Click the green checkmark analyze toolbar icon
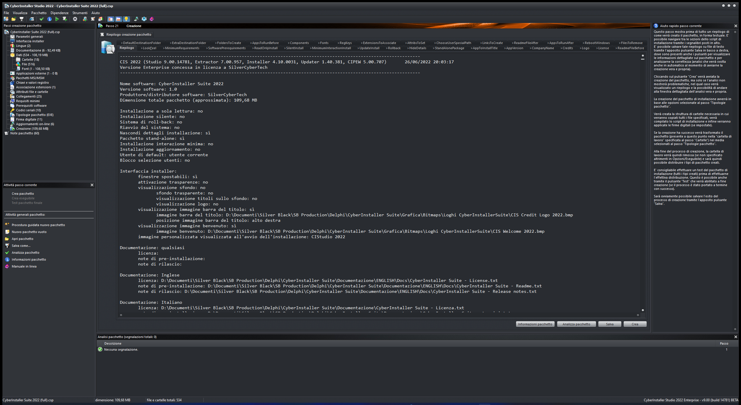The image size is (741, 405). [41, 19]
